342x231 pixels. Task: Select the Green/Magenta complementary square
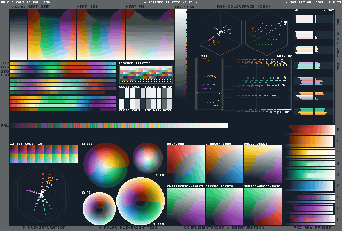coord(224,206)
